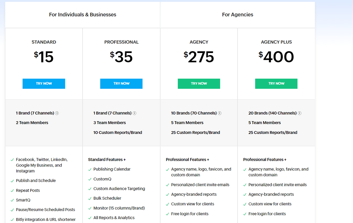Click "Agency-branded reports" in the $275 plan column
353x223 pixels.
coord(194,194)
